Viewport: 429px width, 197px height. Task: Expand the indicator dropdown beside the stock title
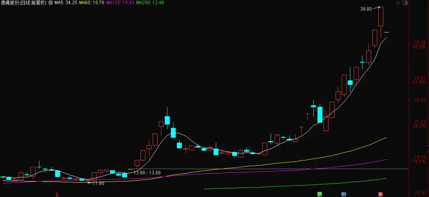pyautogui.click(x=50, y=3)
